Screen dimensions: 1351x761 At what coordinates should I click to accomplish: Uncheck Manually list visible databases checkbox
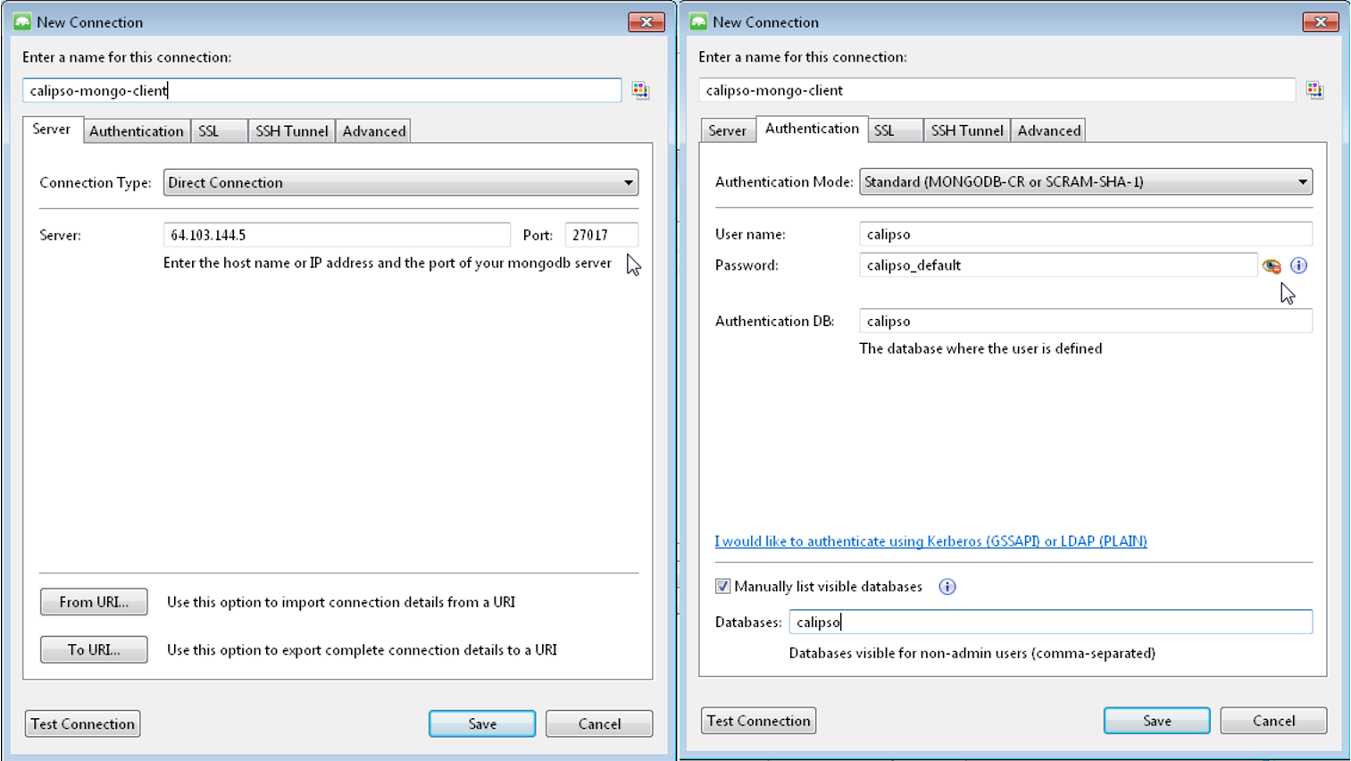click(x=723, y=587)
